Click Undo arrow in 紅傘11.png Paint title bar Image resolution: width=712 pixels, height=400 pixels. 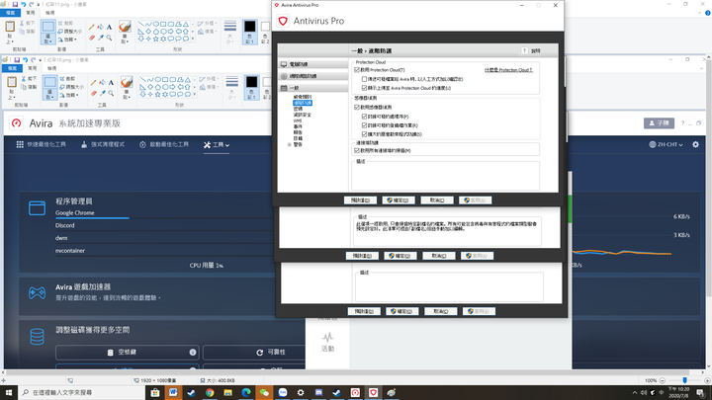click(23, 5)
